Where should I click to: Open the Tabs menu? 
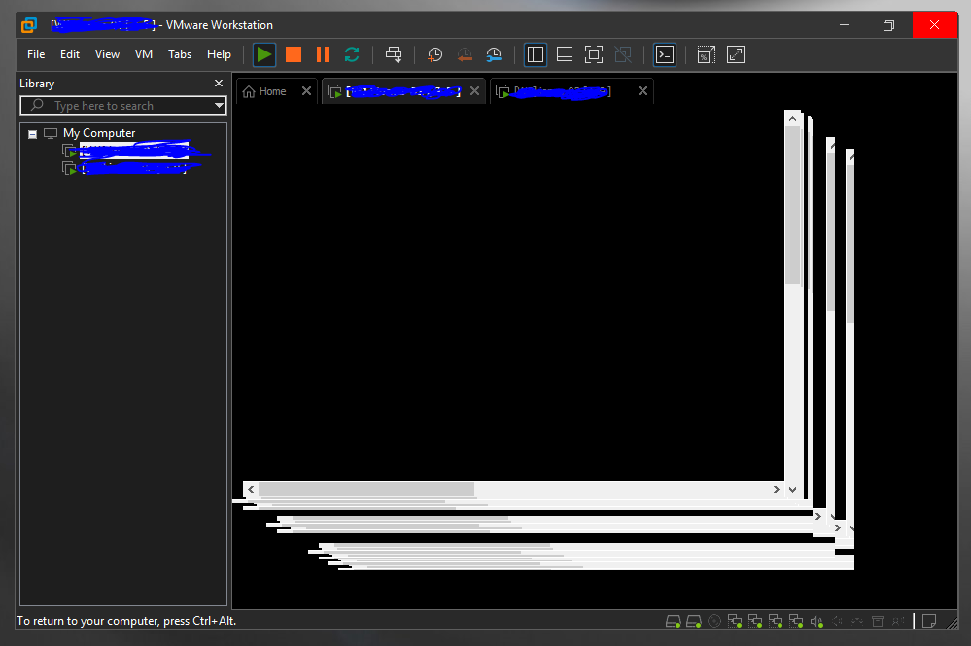(180, 54)
